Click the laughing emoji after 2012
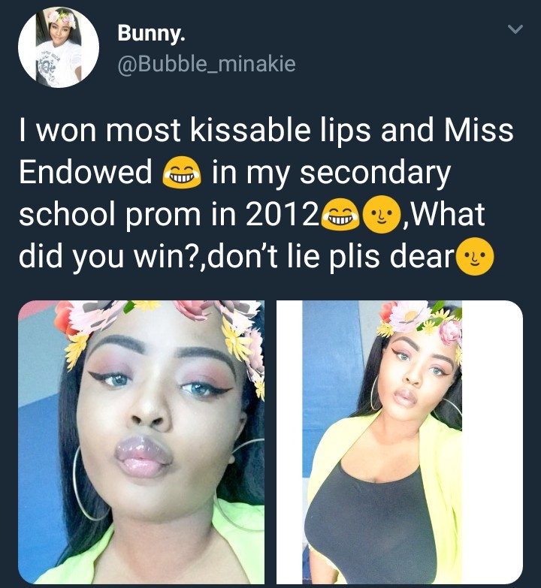Screen dimensions: 541x588 pos(341,213)
